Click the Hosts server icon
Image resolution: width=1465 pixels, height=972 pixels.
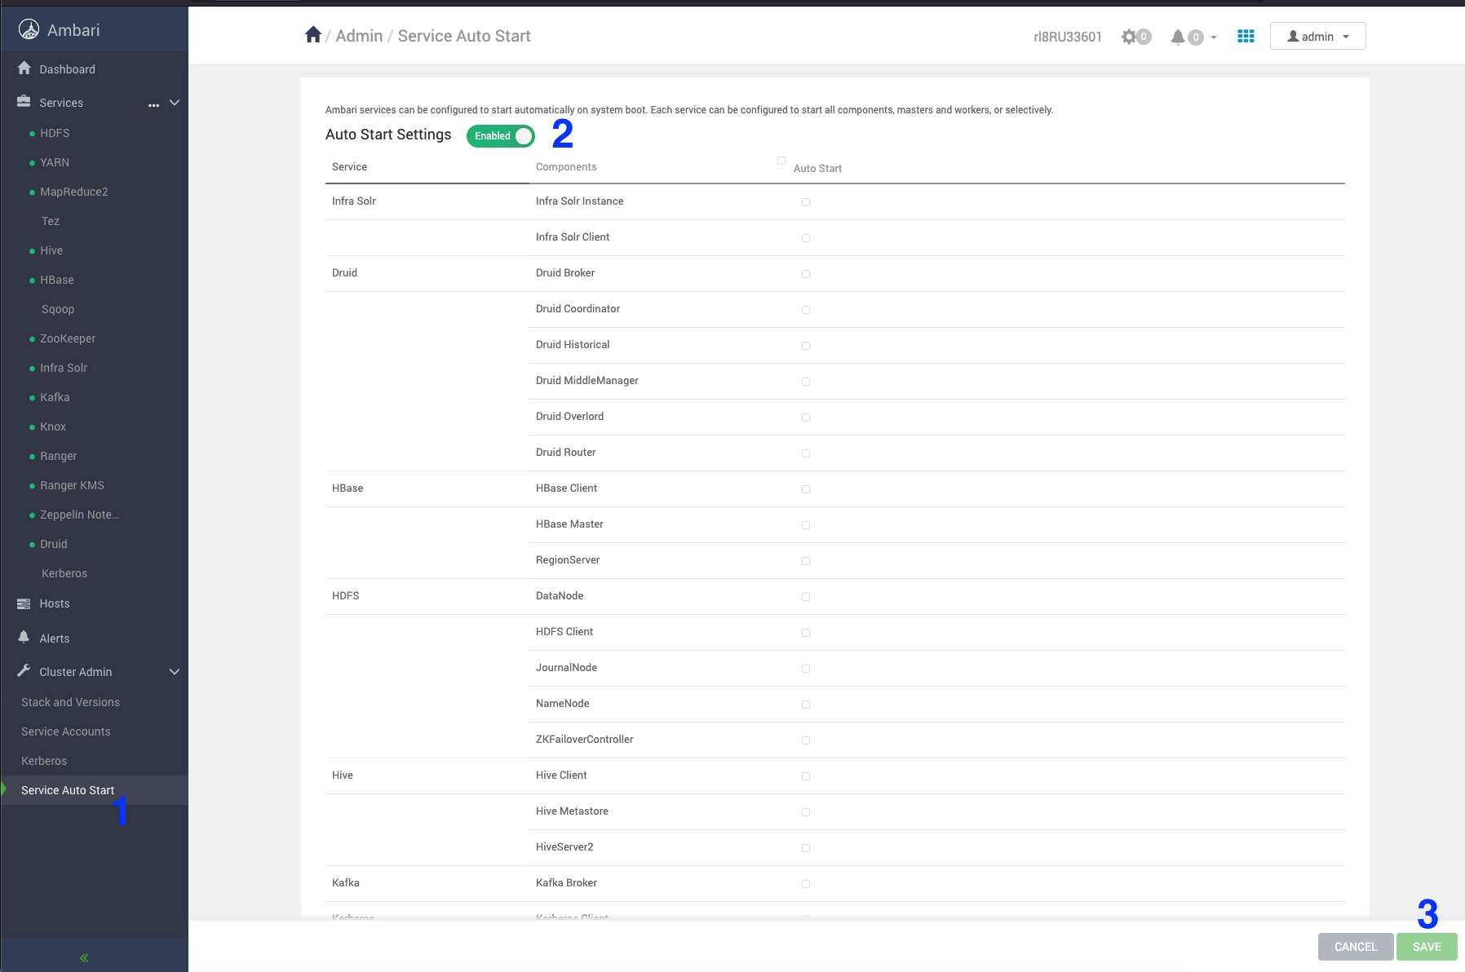tap(24, 603)
